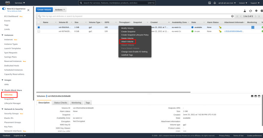Click the horizontal scrollbar under volumes table
This screenshot has width=263, height=138.
tap(113, 92)
